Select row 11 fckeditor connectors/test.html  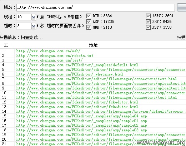point(93,97)
